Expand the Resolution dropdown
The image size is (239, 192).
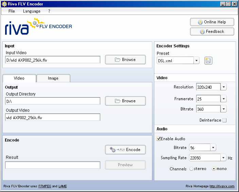pyautogui.click(x=223, y=87)
